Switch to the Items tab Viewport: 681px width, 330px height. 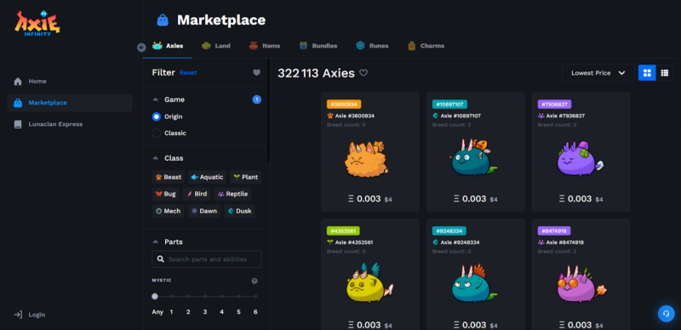click(x=265, y=46)
